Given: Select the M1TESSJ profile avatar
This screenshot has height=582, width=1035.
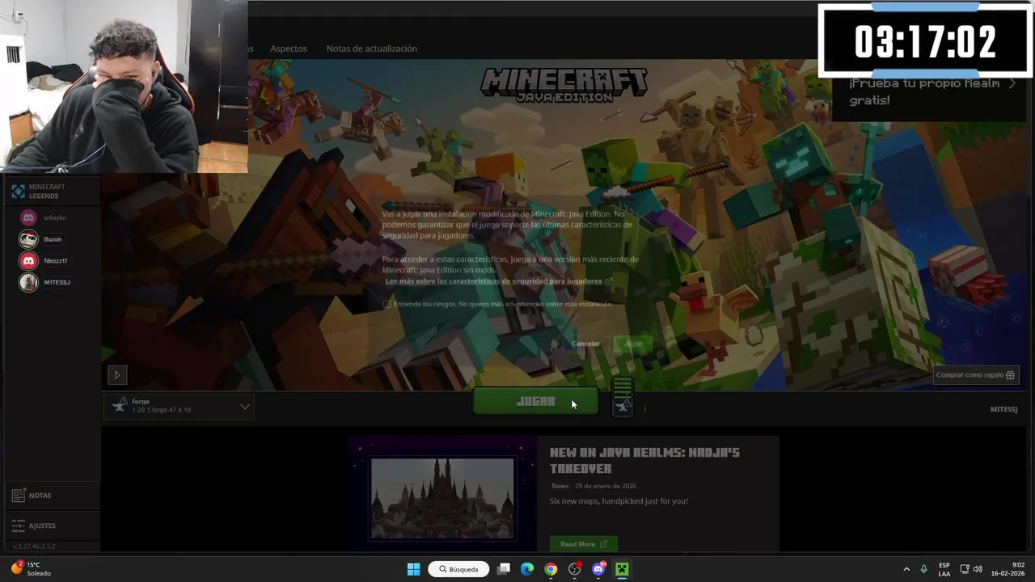Looking at the screenshot, I should coord(28,282).
